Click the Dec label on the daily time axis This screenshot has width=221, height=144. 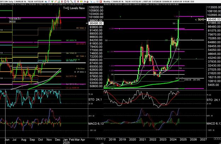click(x=58, y=140)
